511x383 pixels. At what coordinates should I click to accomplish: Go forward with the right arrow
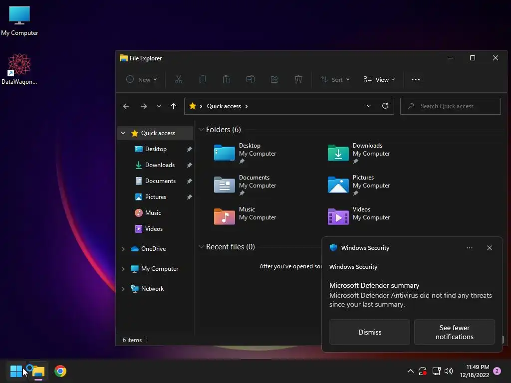click(x=143, y=106)
